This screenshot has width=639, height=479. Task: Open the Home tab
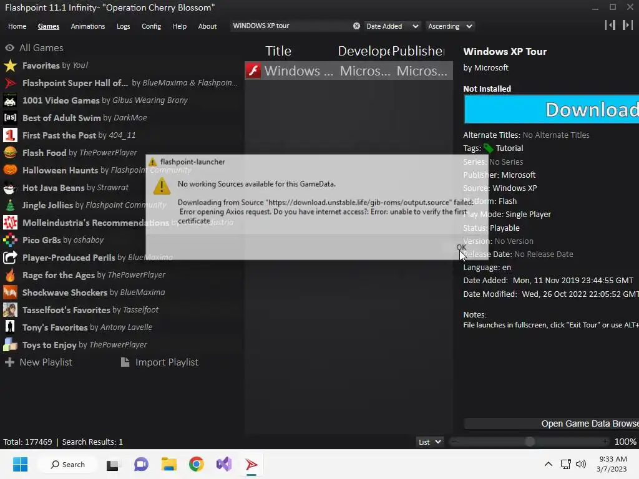[17, 26]
